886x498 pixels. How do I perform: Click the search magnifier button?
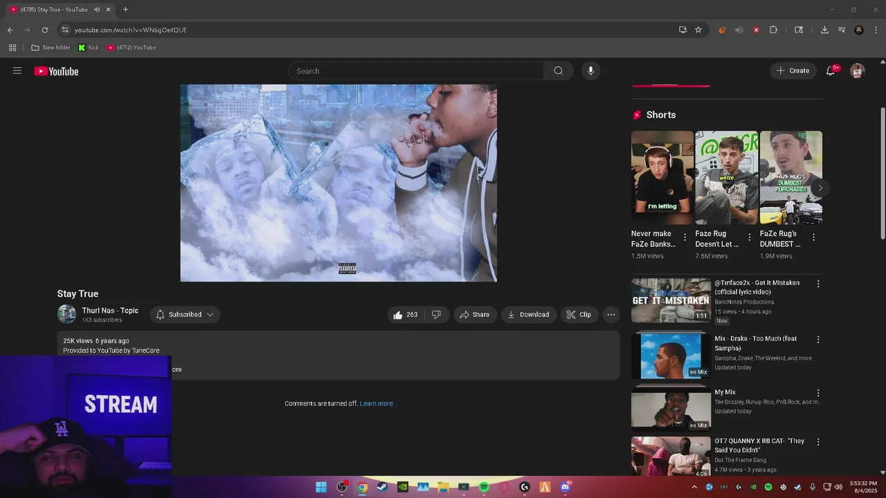coord(558,71)
